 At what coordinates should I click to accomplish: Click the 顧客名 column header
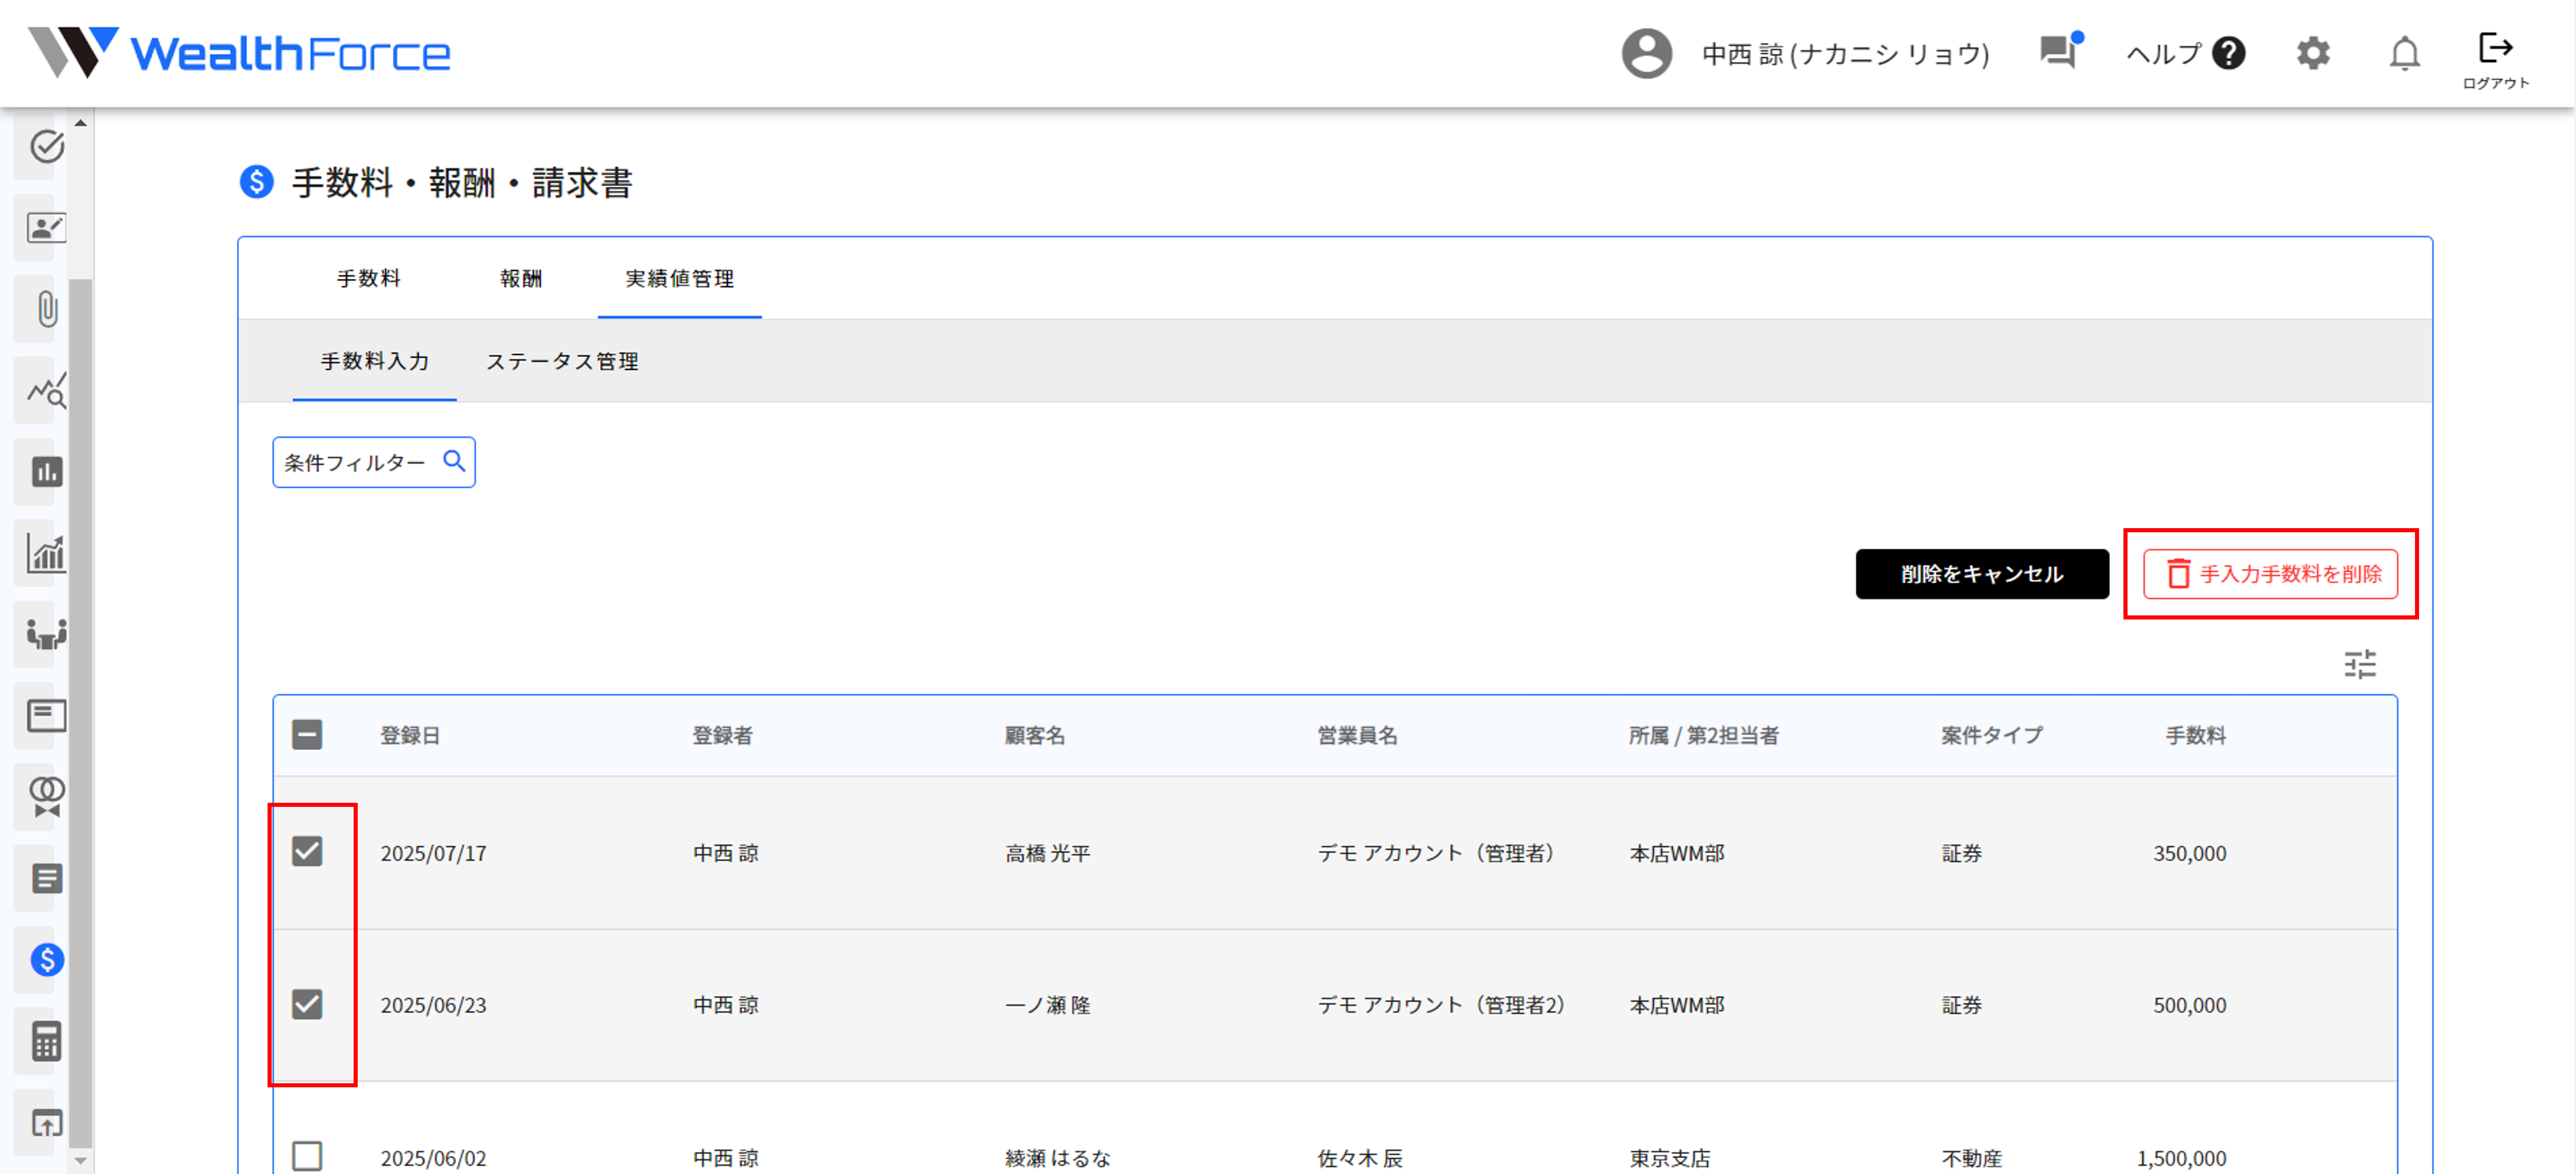click(1035, 735)
